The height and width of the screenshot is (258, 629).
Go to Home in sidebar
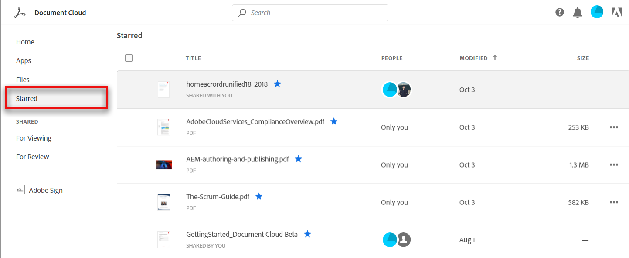[x=25, y=42]
